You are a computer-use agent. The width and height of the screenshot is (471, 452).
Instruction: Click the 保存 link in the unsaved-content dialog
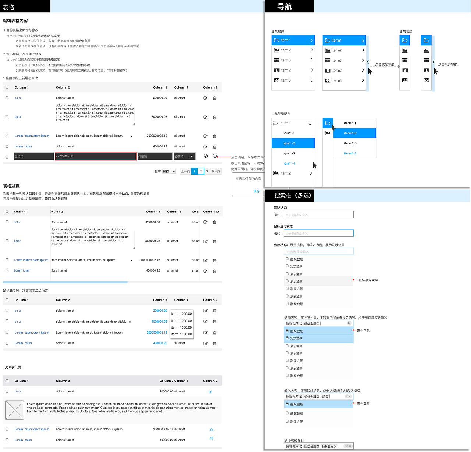click(x=256, y=191)
